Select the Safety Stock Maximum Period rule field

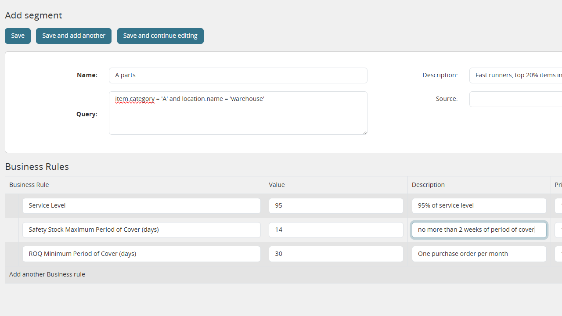coord(141,230)
